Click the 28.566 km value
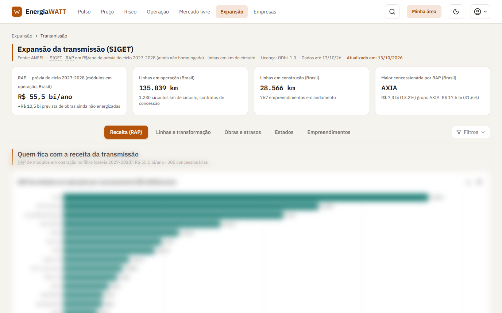 [278, 88]
